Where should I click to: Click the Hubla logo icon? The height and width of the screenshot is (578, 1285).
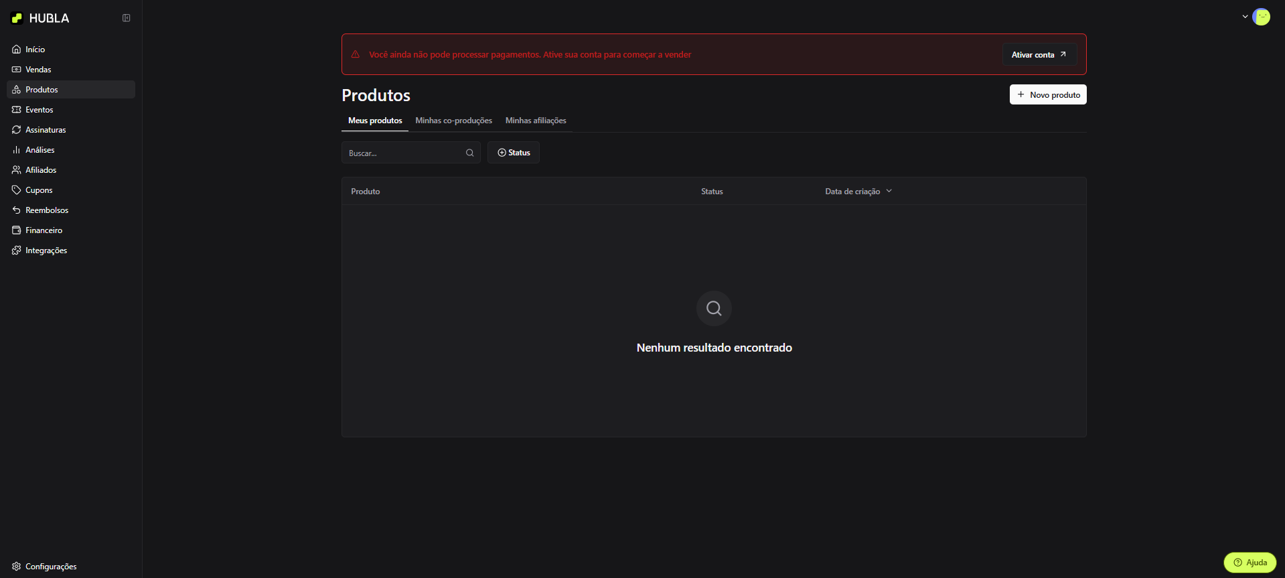click(x=17, y=18)
